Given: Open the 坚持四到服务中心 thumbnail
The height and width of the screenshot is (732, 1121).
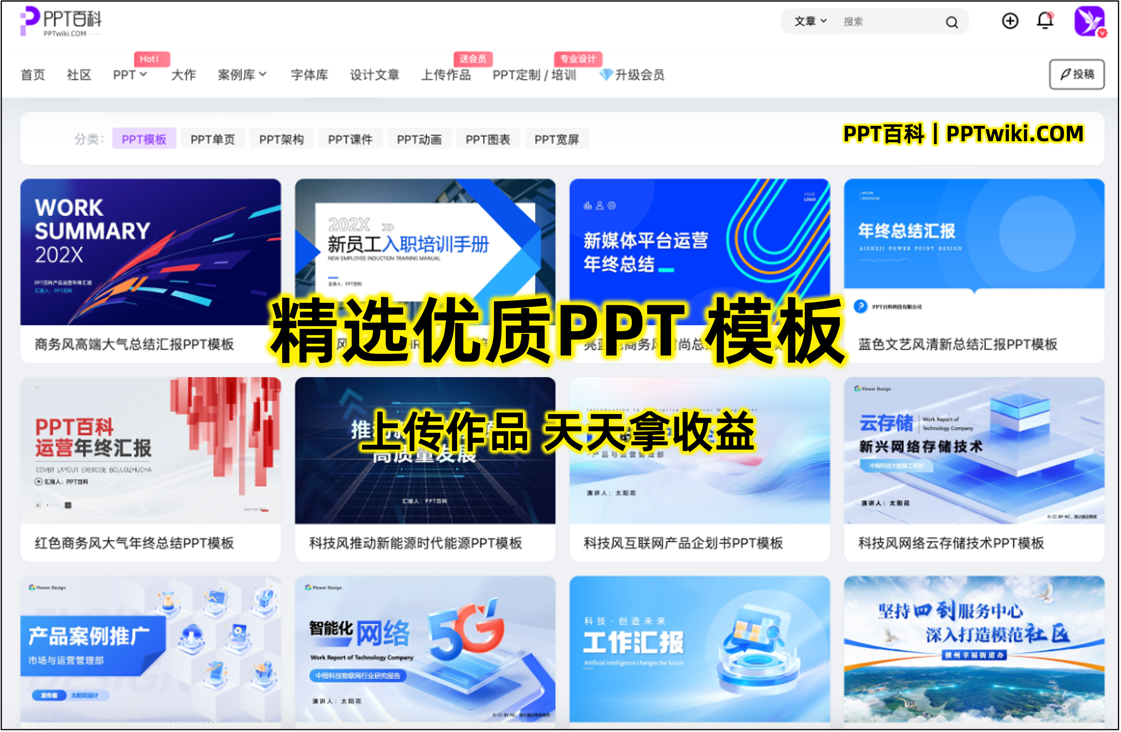Looking at the screenshot, I should pos(974,649).
